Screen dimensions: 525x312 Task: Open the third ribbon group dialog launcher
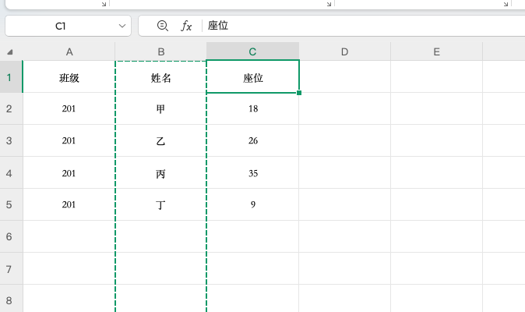tap(506, 4)
